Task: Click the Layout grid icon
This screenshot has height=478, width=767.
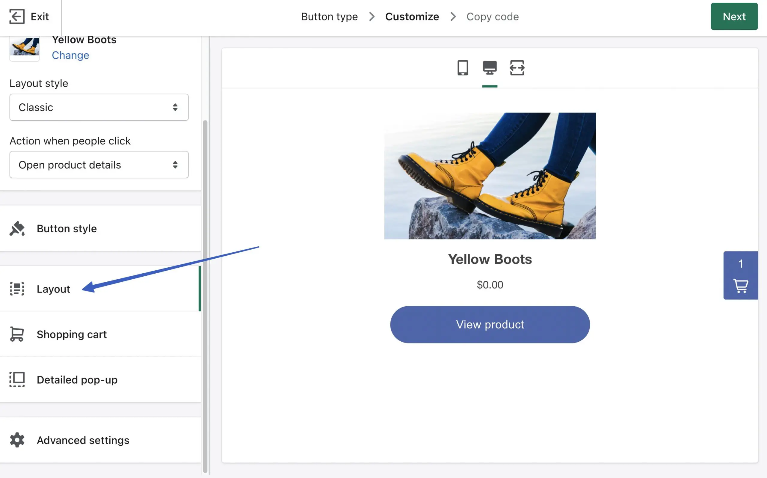Action: 17,289
